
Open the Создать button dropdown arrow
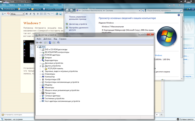29,9
